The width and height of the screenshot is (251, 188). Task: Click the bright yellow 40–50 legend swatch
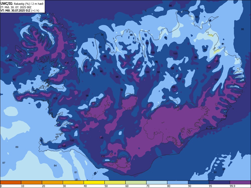point(94,182)
